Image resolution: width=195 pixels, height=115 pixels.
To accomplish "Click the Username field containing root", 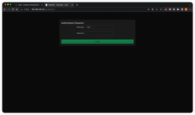I will (x=100, y=27).
